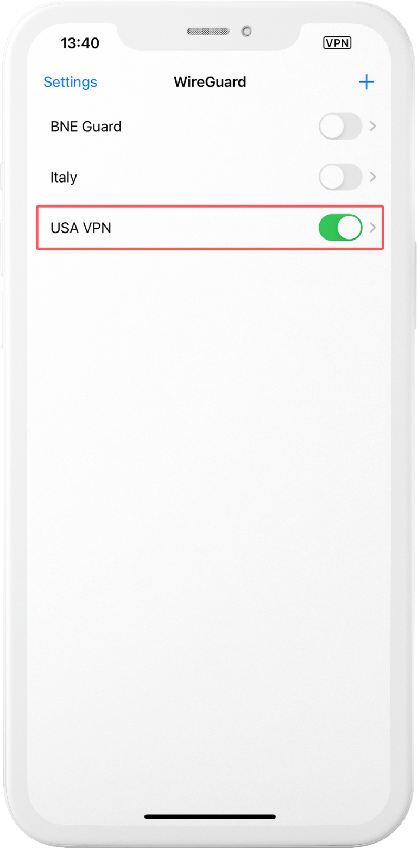Expand Italy tunnel details with the chevron
Image resolution: width=417 pixels, height=848 pixels.
click(x=373, y=177)
